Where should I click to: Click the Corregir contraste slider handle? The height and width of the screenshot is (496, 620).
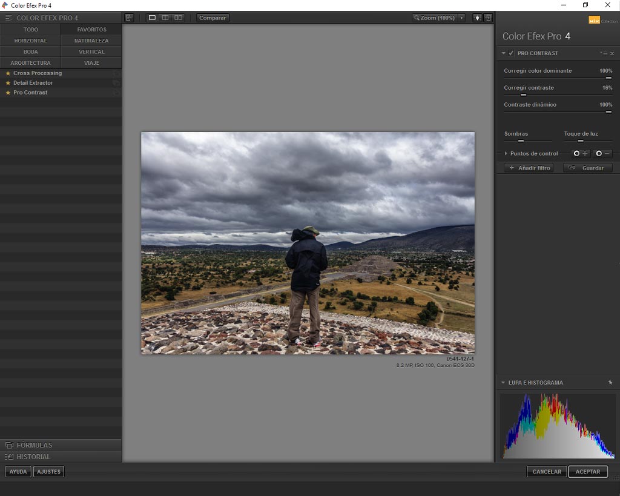click(524, 95)
